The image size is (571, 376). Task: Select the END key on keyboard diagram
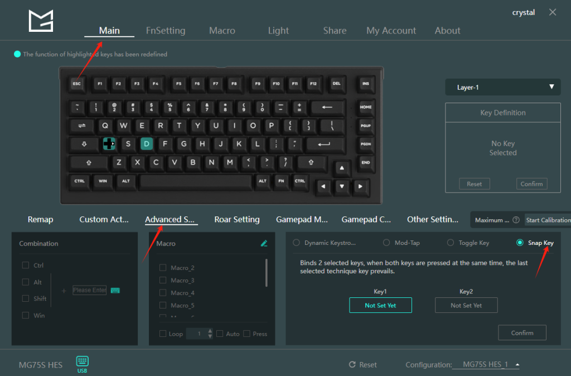(x=366, y=162)
